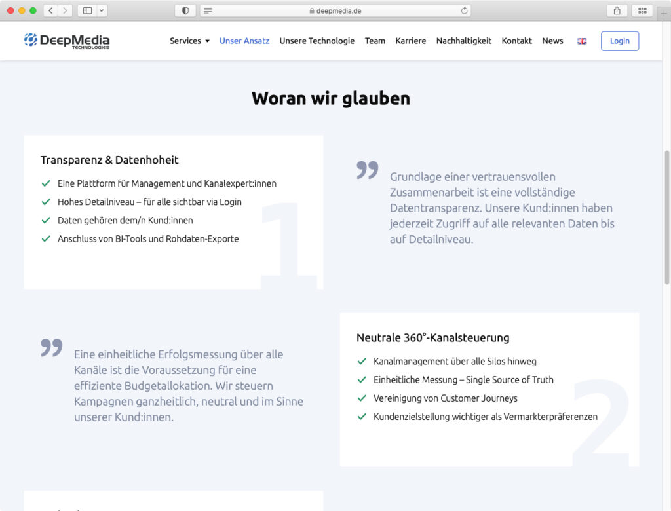Click 'Kanalmanagement über alle Silos hinweg' line
Viewport: 671px width, 511px height.
coord(455,362)
